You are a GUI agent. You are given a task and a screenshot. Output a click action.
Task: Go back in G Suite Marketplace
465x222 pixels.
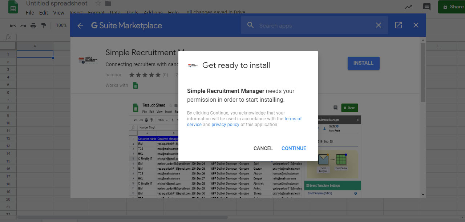pyautogui.click(x=80, y=25)
